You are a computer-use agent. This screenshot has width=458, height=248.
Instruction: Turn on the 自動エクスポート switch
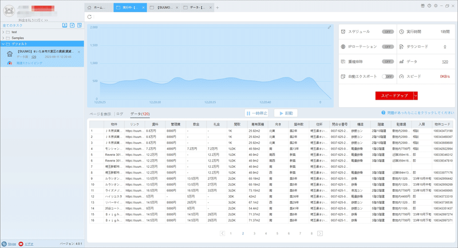(388, 77)
